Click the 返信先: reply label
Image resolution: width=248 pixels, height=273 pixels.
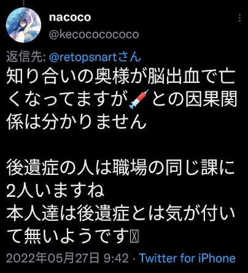(26, 57)
